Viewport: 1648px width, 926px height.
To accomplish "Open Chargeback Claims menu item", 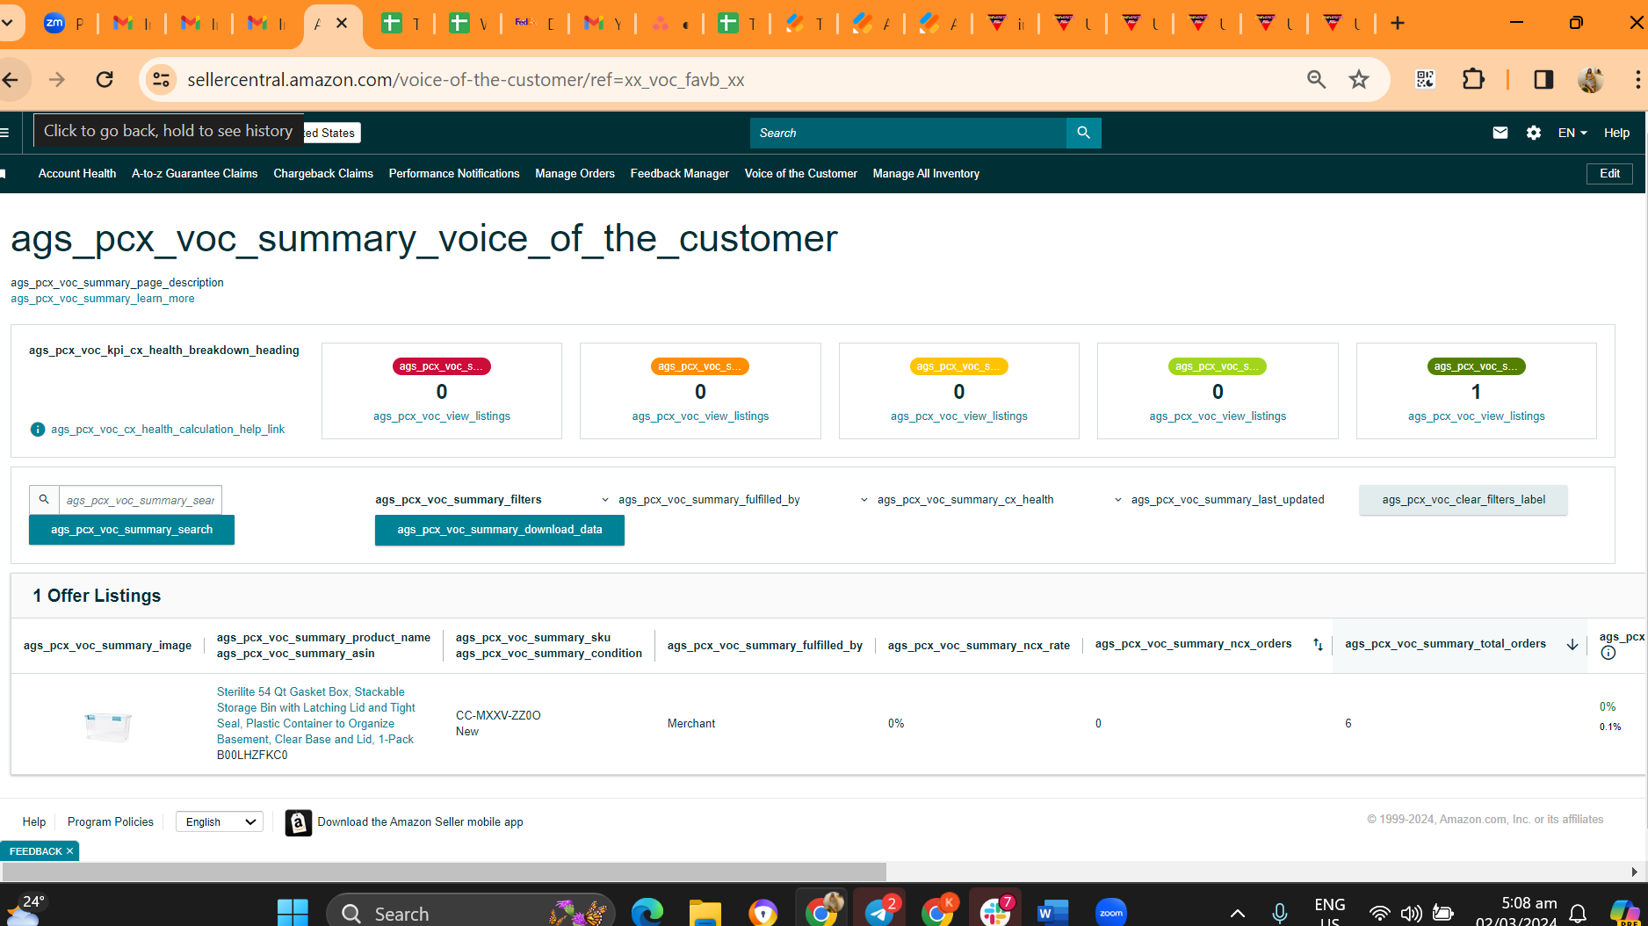I will coord(323,174).
